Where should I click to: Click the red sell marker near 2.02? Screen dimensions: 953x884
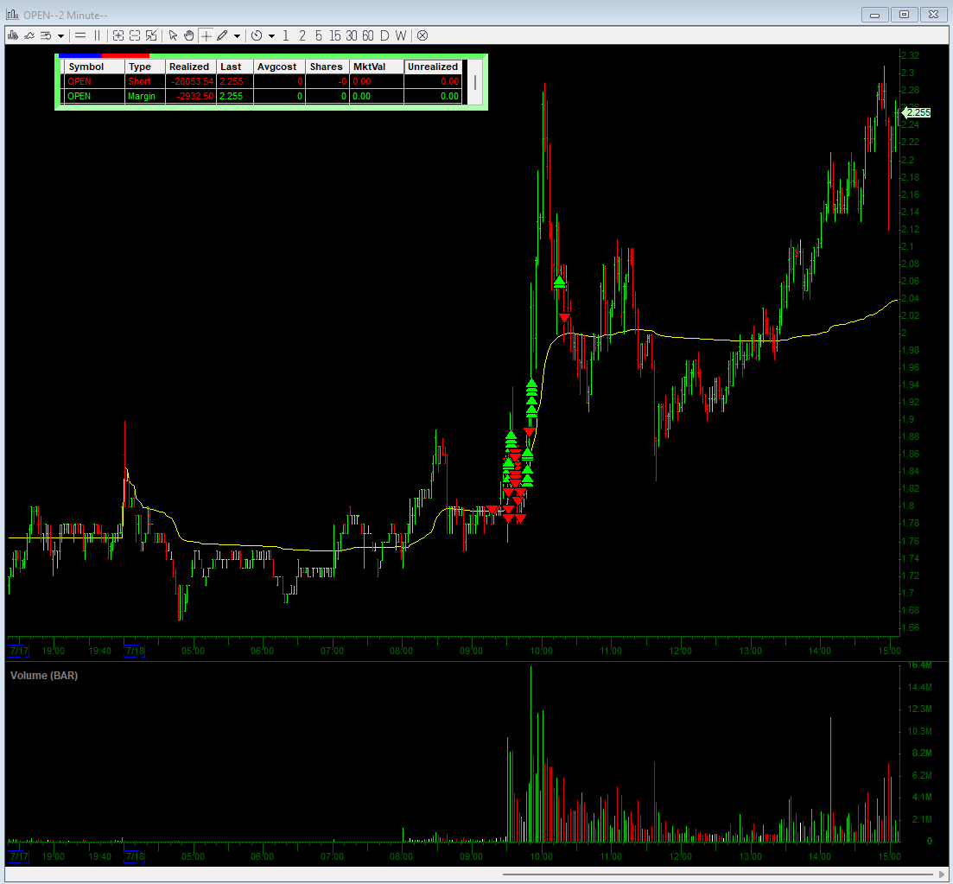pyautogui.click(x=564, y=318)
